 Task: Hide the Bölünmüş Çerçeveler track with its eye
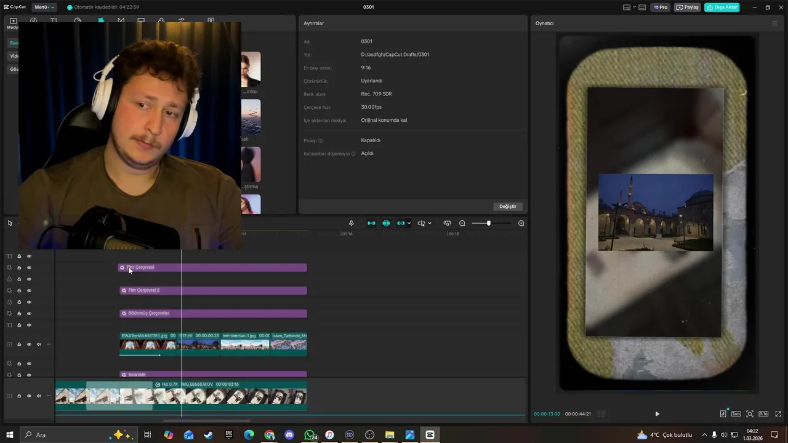(x=29, y=314)
